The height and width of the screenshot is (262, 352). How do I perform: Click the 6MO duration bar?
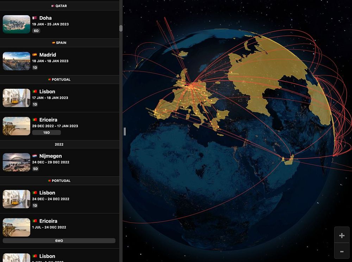point(59,241)
